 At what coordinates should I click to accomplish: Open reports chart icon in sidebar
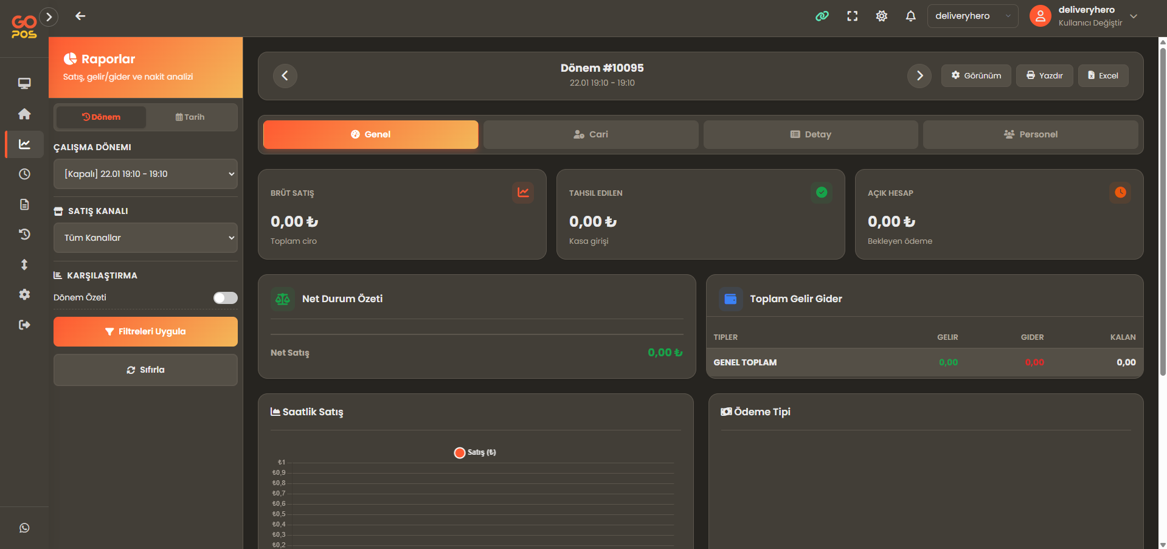click(24, 144)
